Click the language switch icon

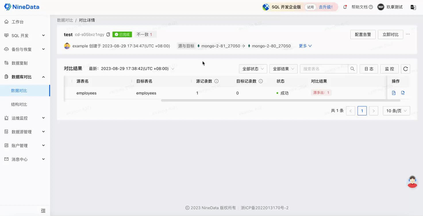[x=413, y=7]
